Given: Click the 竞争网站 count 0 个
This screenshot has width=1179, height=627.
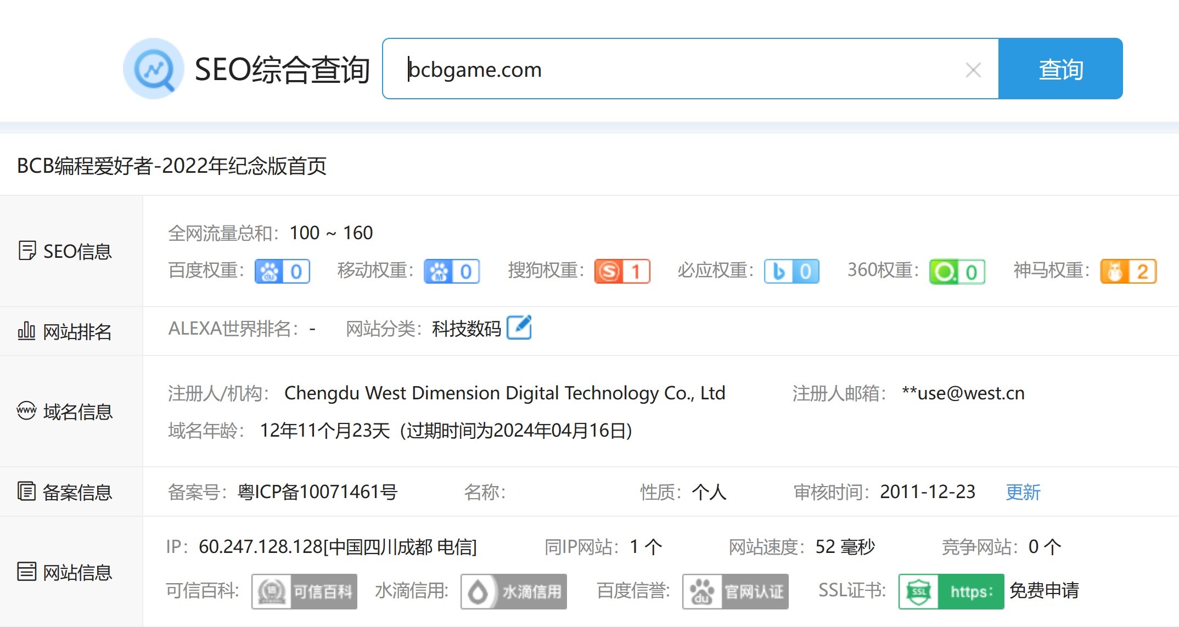Looking at the screenshot, I should [1045, 547].
